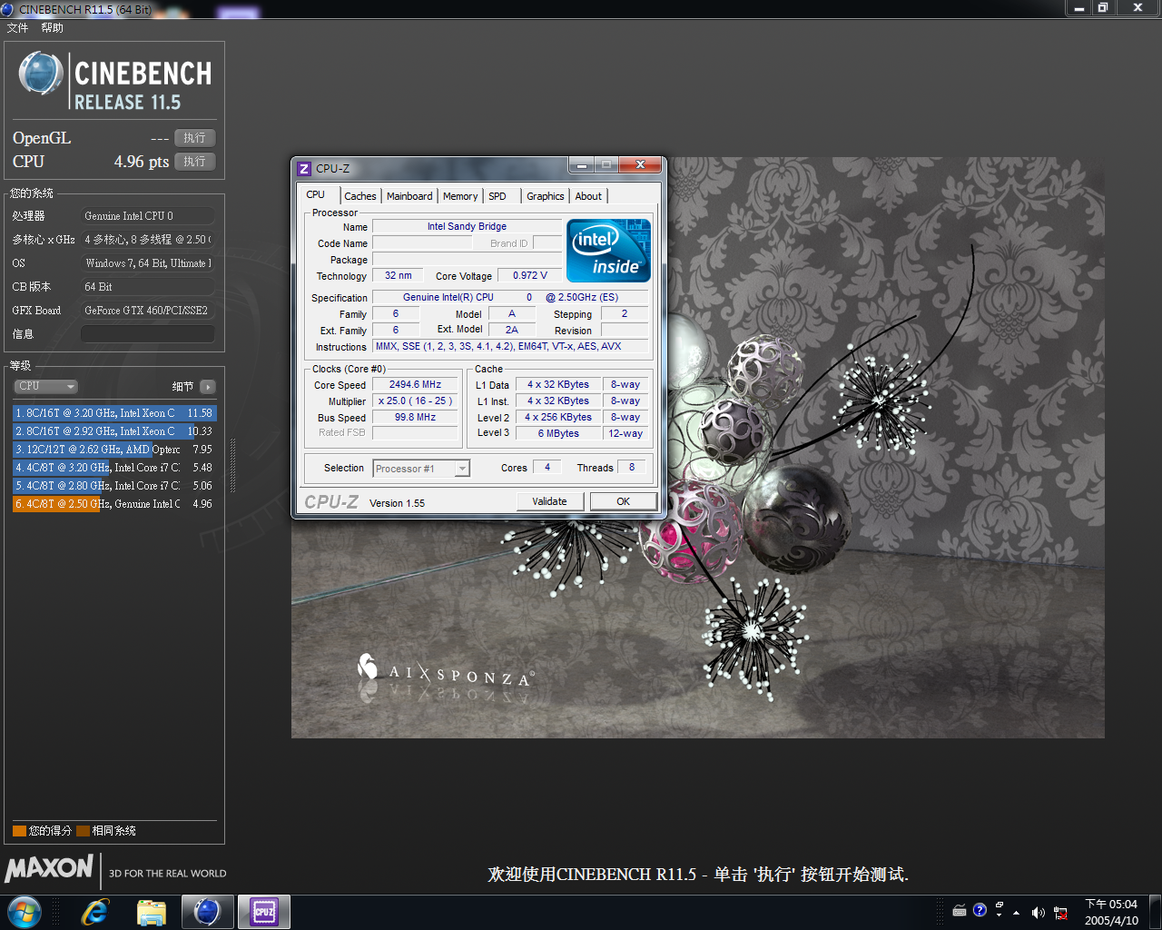Select ranking row 12C/12T AMD Opteron
Viewport: 1162px width, 930px height.
click(x=114, y=450)
